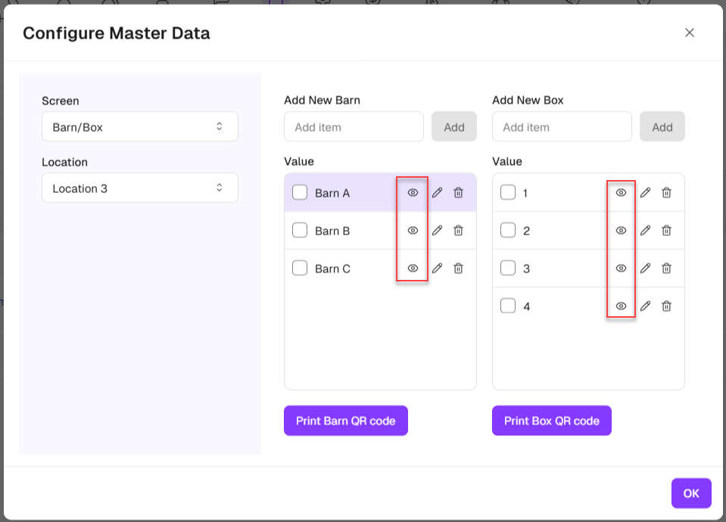This screenshot has height=522, width=726.
Task: Delete Box 3 with trash icon
Action: (x=666, y=269)
